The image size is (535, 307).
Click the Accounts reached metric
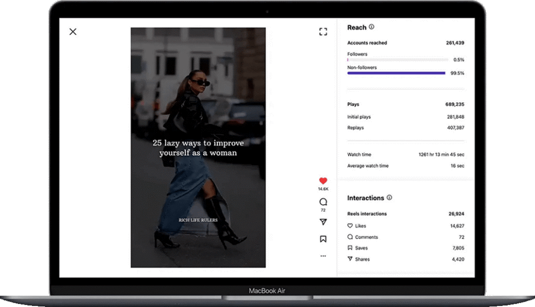coord(405,43)
